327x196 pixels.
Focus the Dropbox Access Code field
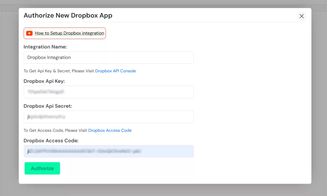(109, 151)
